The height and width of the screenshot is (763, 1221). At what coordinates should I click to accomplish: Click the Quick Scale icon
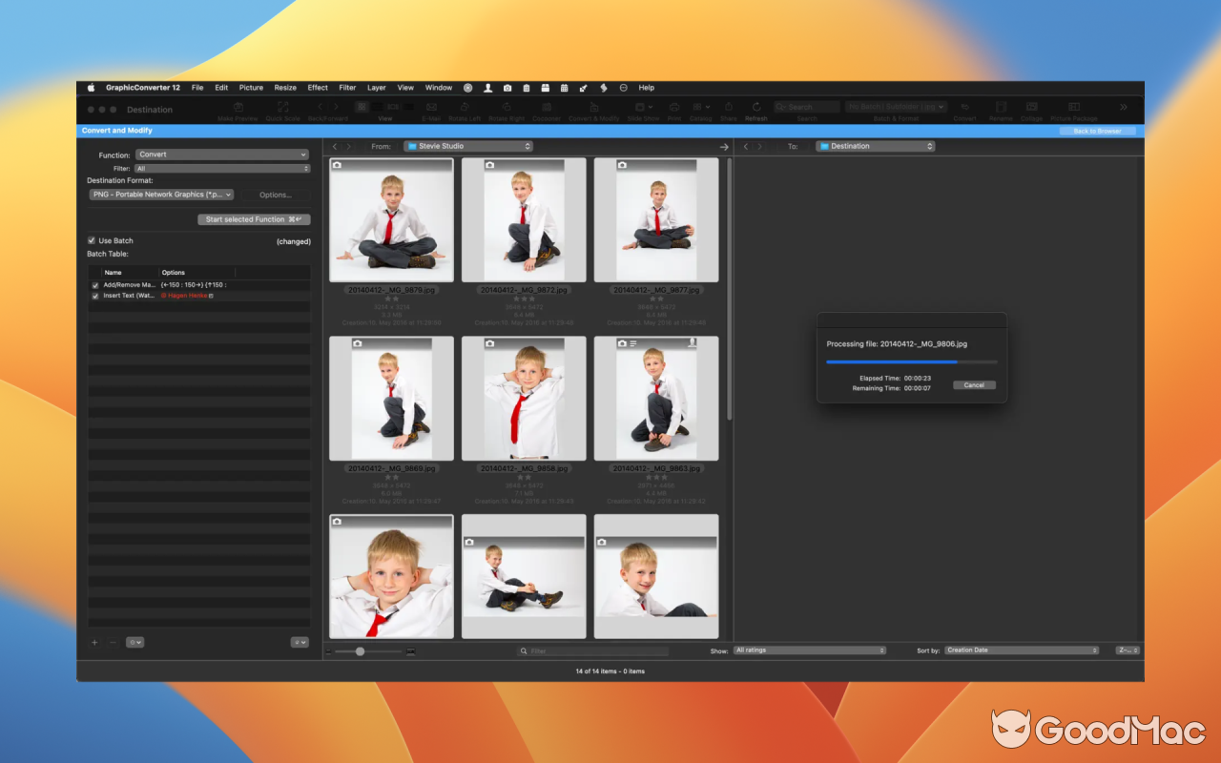pyautogui.click(x=282, y=108)
